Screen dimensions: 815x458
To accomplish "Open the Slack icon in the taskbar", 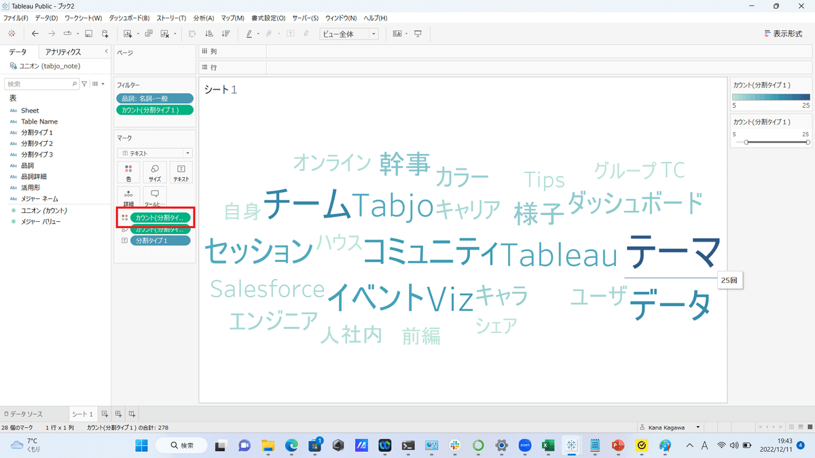I will click(x=454, y=446).
